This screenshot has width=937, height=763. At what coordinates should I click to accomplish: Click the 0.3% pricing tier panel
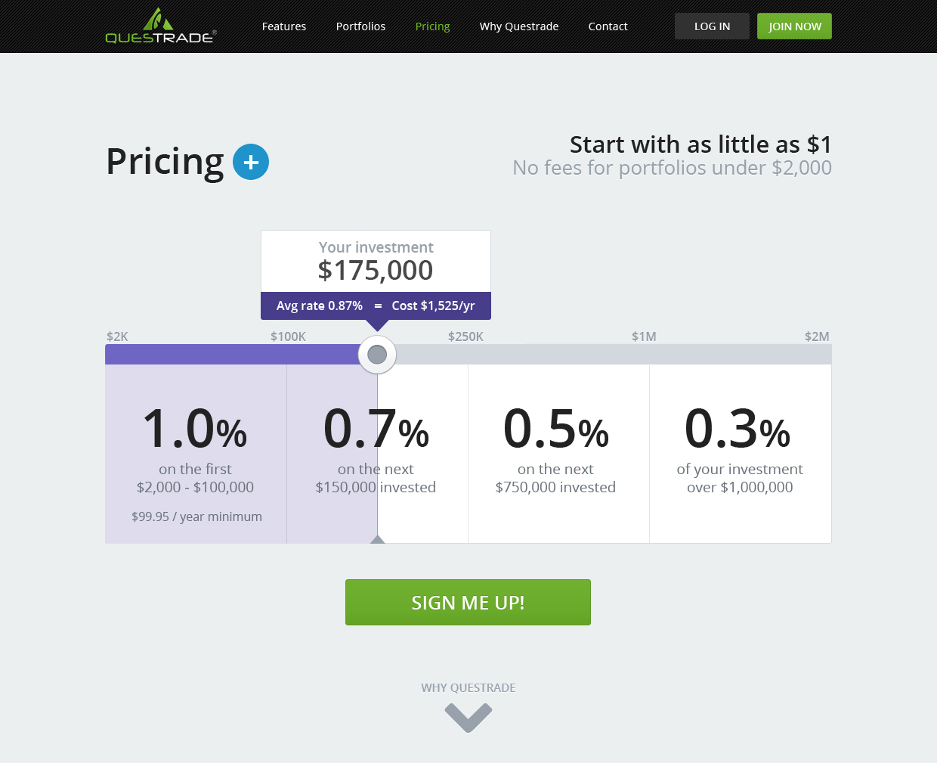click(x=740, y=454)
